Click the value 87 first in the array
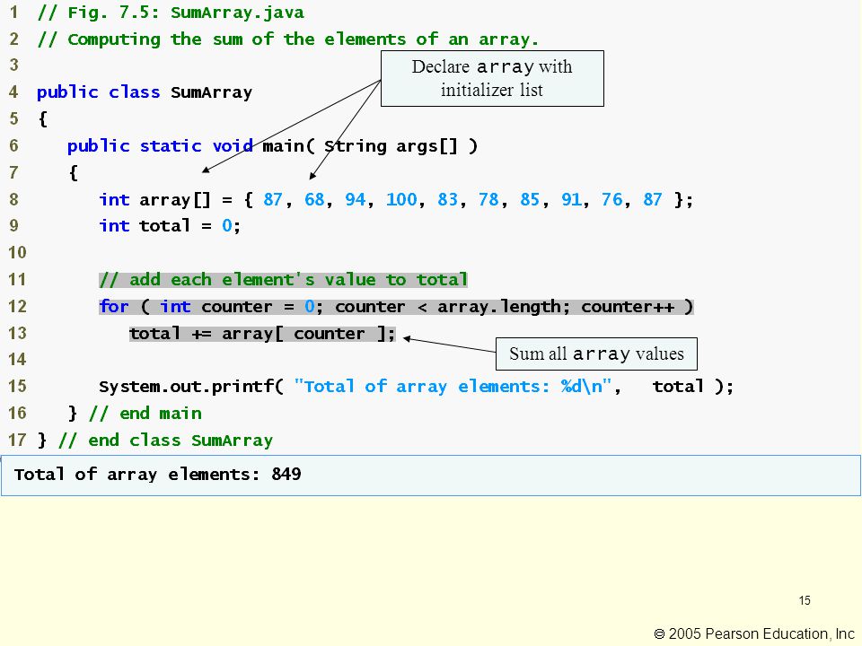The image size is (862, 646). point(273,199)
